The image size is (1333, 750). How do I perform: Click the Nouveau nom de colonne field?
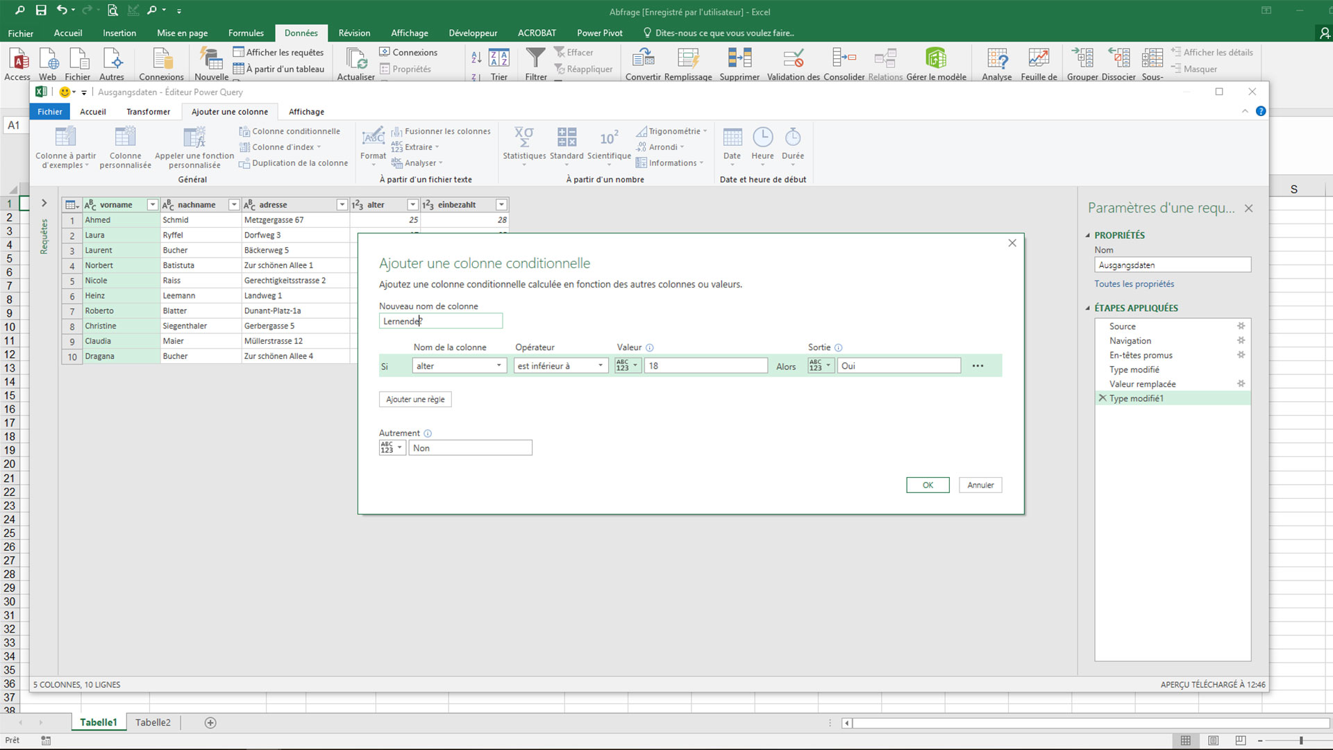pos(440,320)
